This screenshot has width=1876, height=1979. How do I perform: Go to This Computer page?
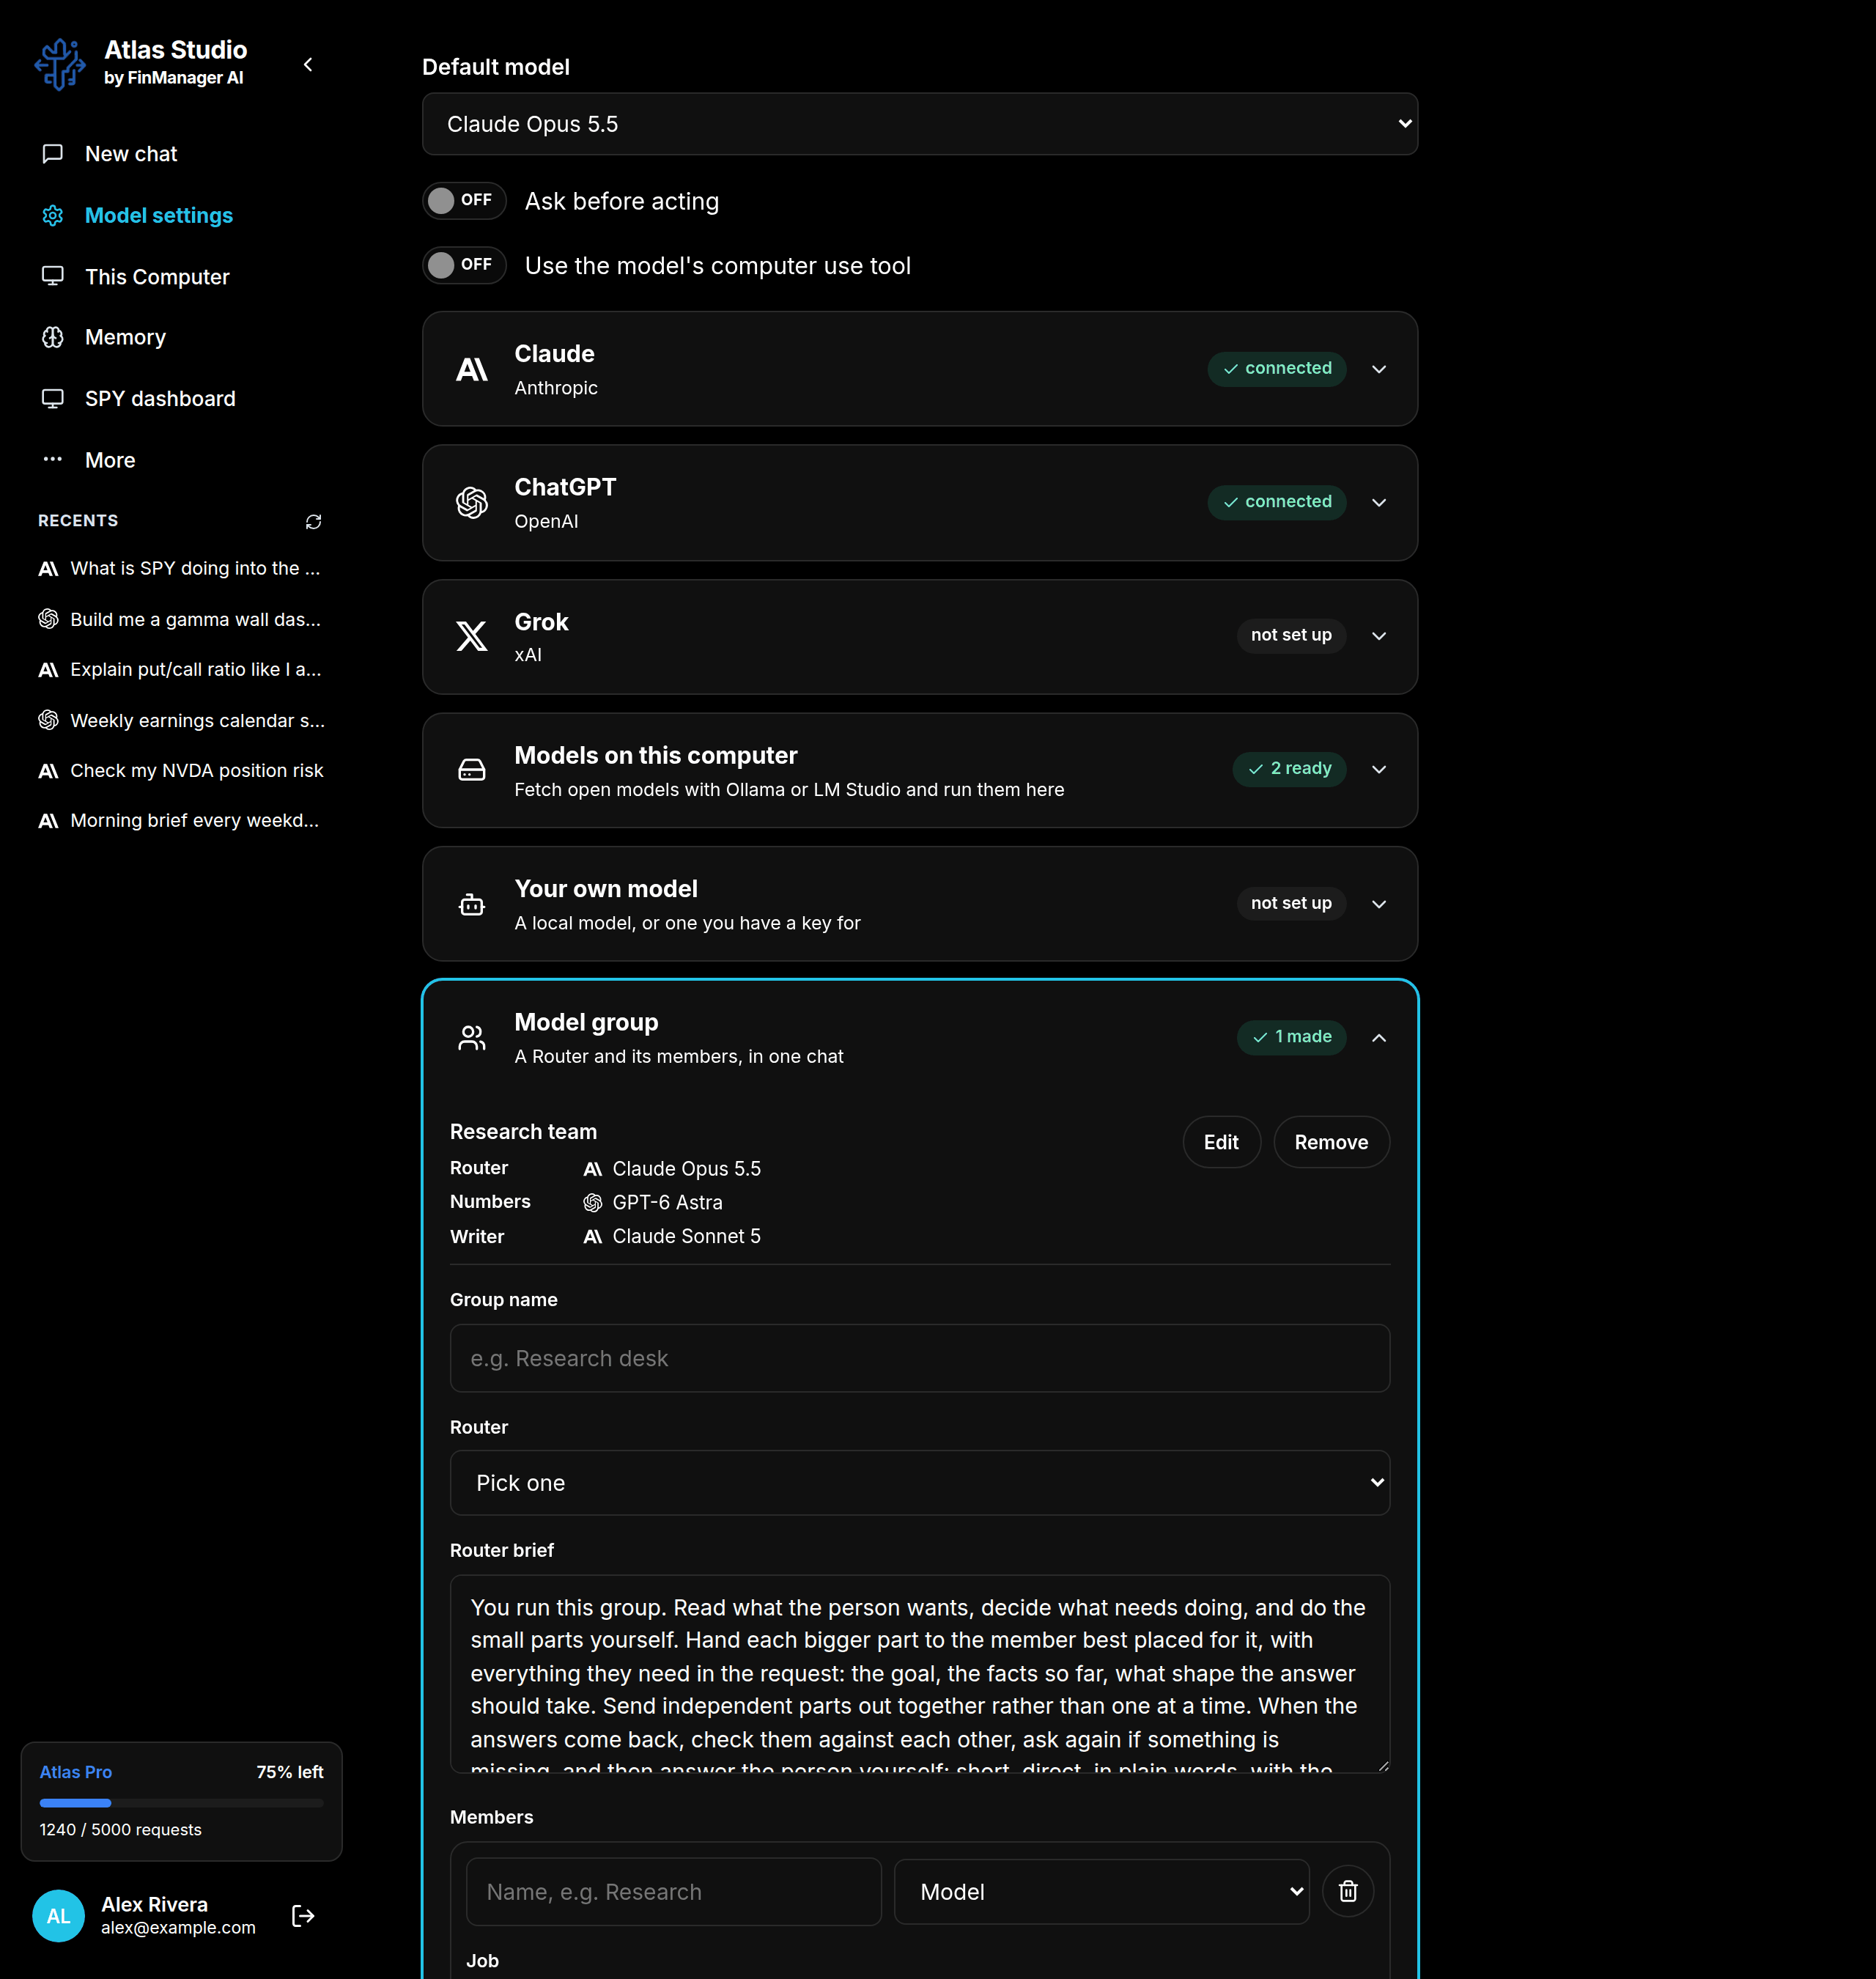coord(181,276)
